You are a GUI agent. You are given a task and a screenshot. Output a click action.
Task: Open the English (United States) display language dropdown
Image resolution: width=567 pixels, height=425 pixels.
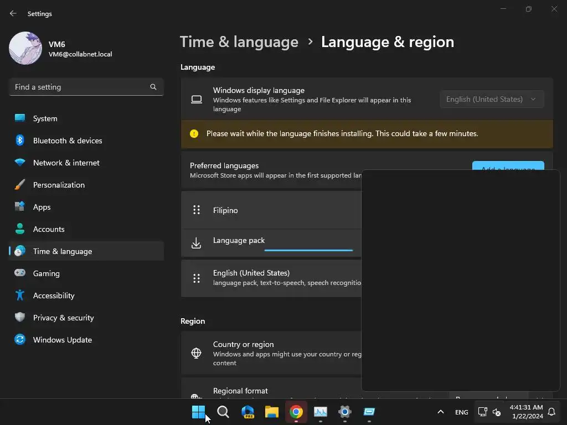492,99
